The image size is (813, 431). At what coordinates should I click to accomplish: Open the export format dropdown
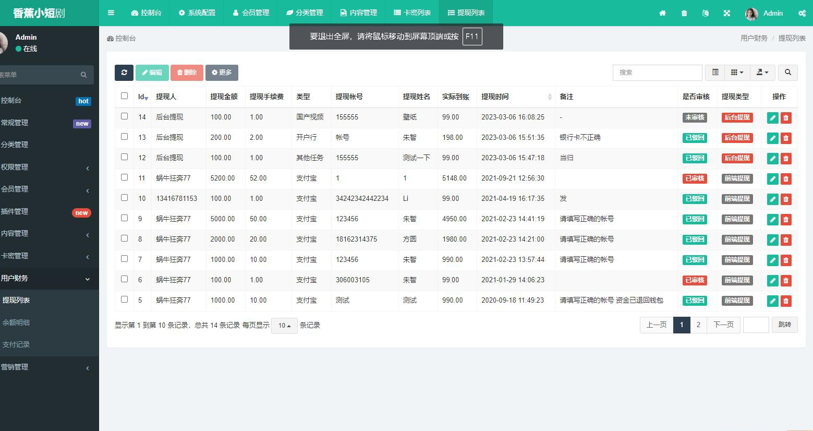(762, 73)
